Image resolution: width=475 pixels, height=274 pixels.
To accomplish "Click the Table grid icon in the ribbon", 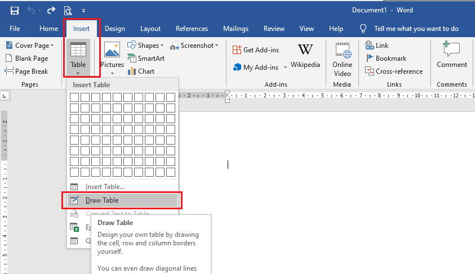I will (78, 50).
